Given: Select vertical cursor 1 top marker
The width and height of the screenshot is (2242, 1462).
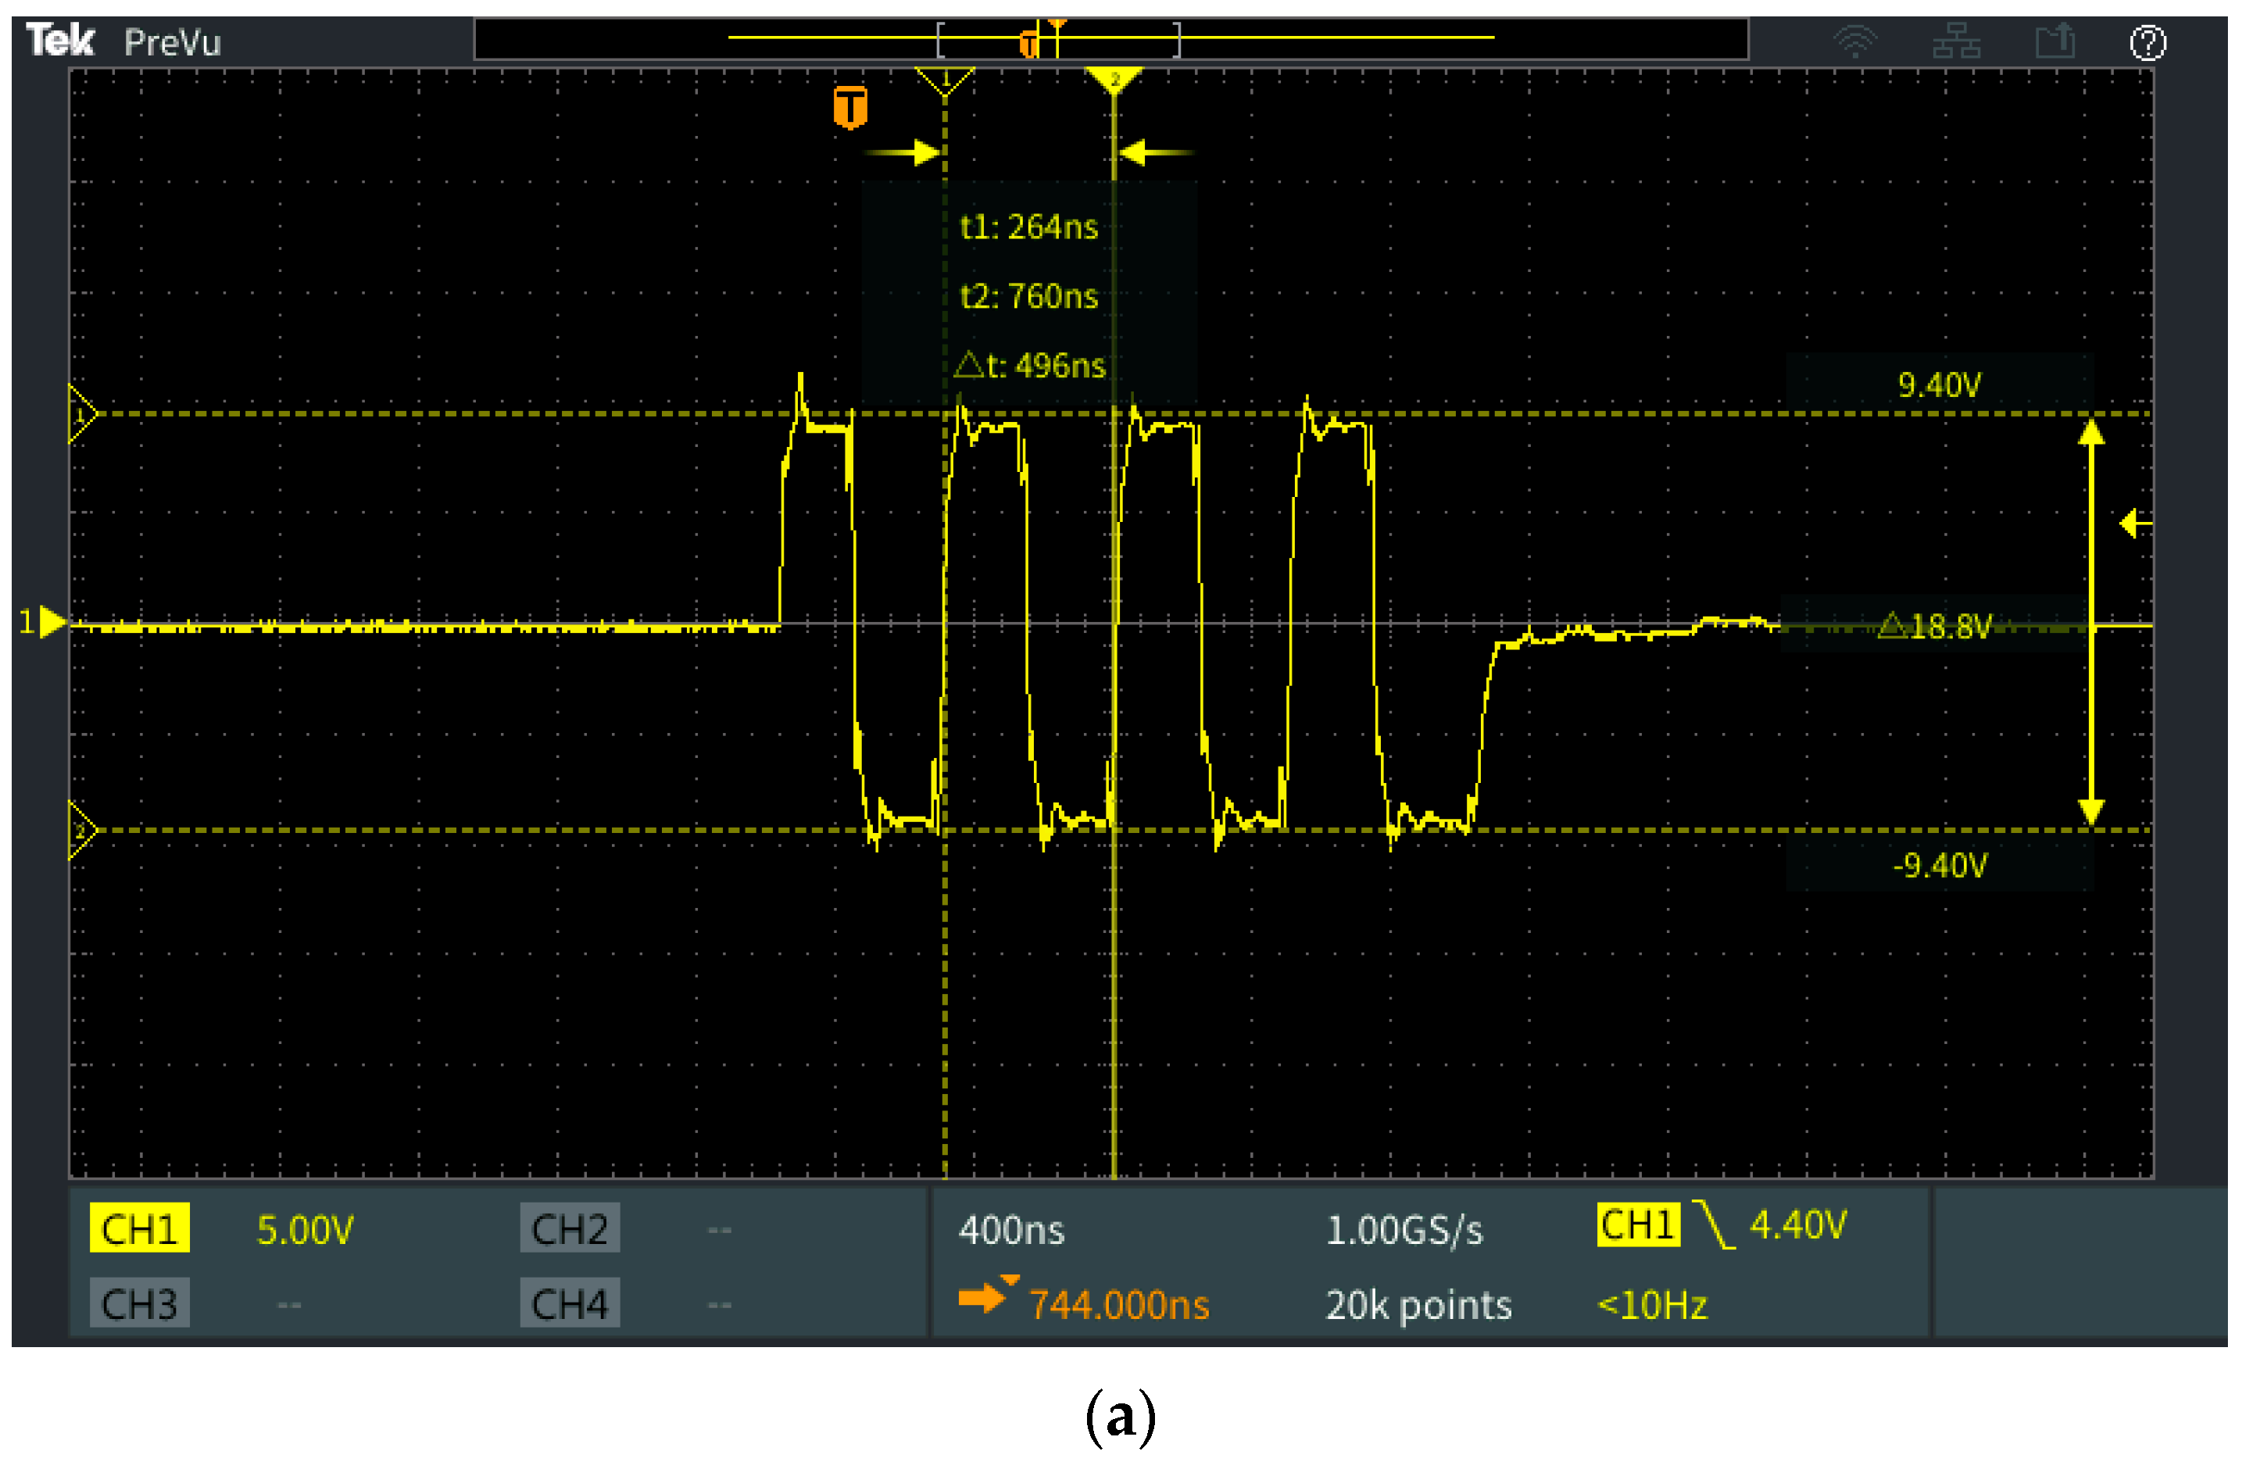Looking at the screenshot, I should coord(945,80).
